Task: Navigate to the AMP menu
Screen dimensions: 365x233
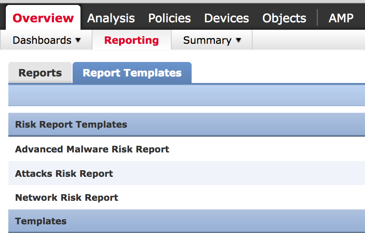Action: (x=341, y=18)
